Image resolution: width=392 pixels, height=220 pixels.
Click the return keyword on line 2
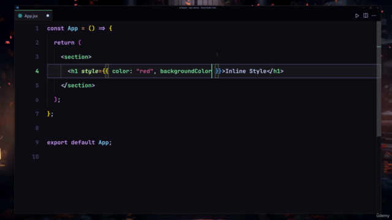[x=64, y=43]
